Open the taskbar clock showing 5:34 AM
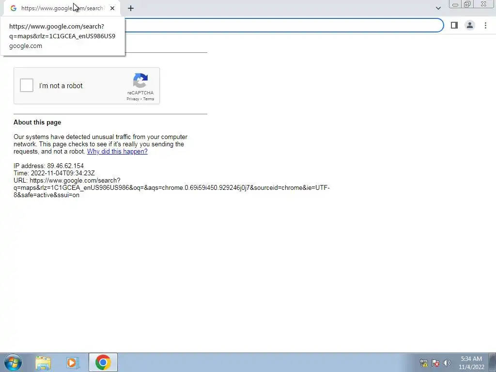This screenshot has width=496, height=372. [x=471, y=363]
